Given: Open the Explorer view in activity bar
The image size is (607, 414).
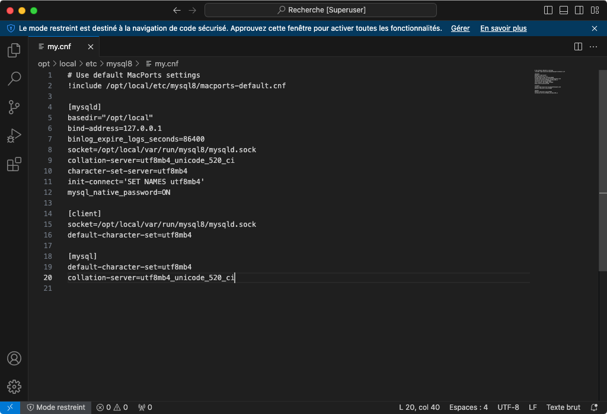Looking at the screenshot, I should click(14, 50).
